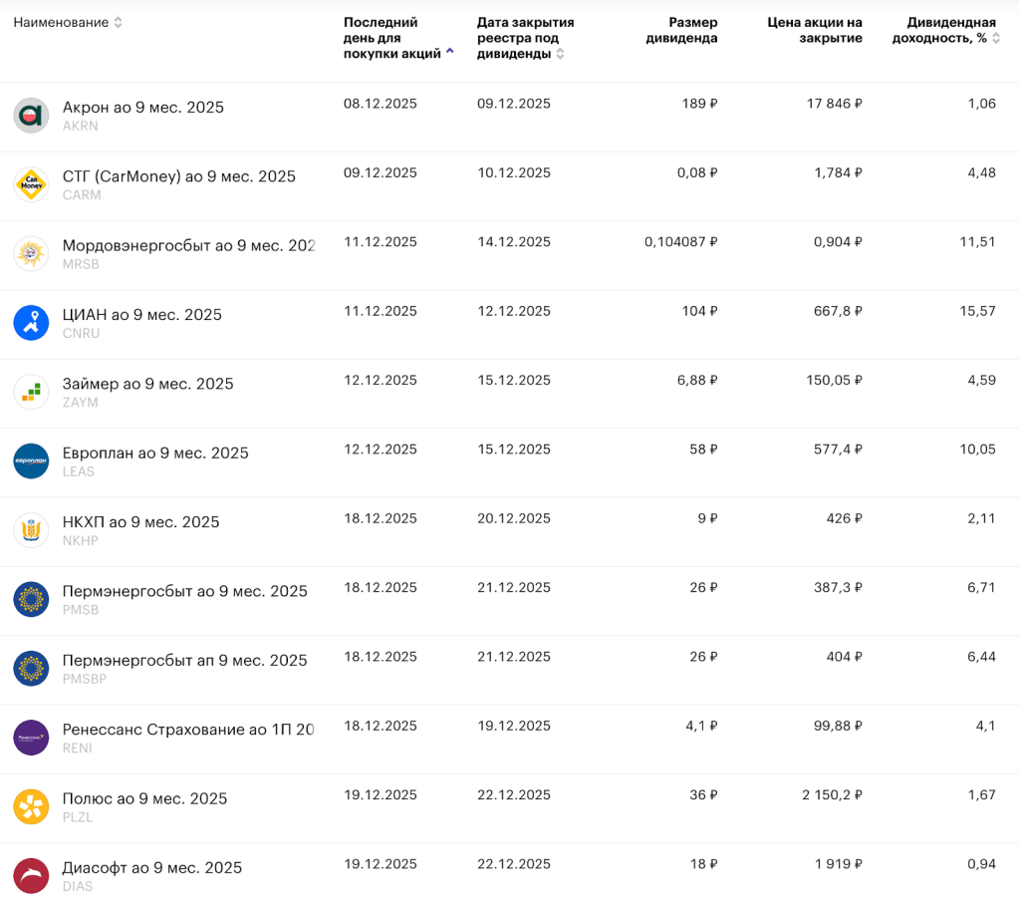Click the Мордовэнергосбыт logo icon
This screenshot has width=1019, height=911.
tap(31, 253)
